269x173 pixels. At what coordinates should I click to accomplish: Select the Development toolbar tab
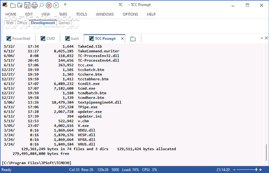[x=43, y=23]
